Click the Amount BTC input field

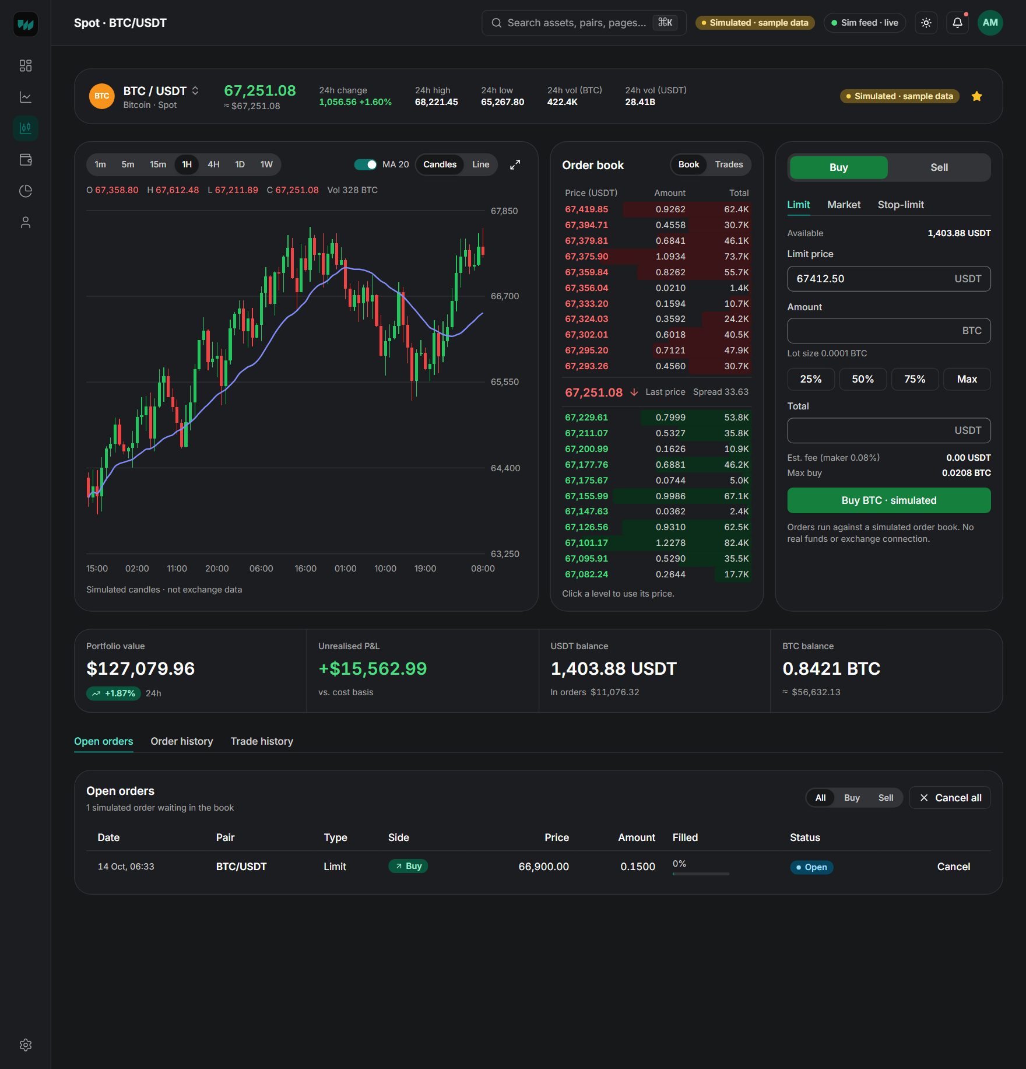888,331
